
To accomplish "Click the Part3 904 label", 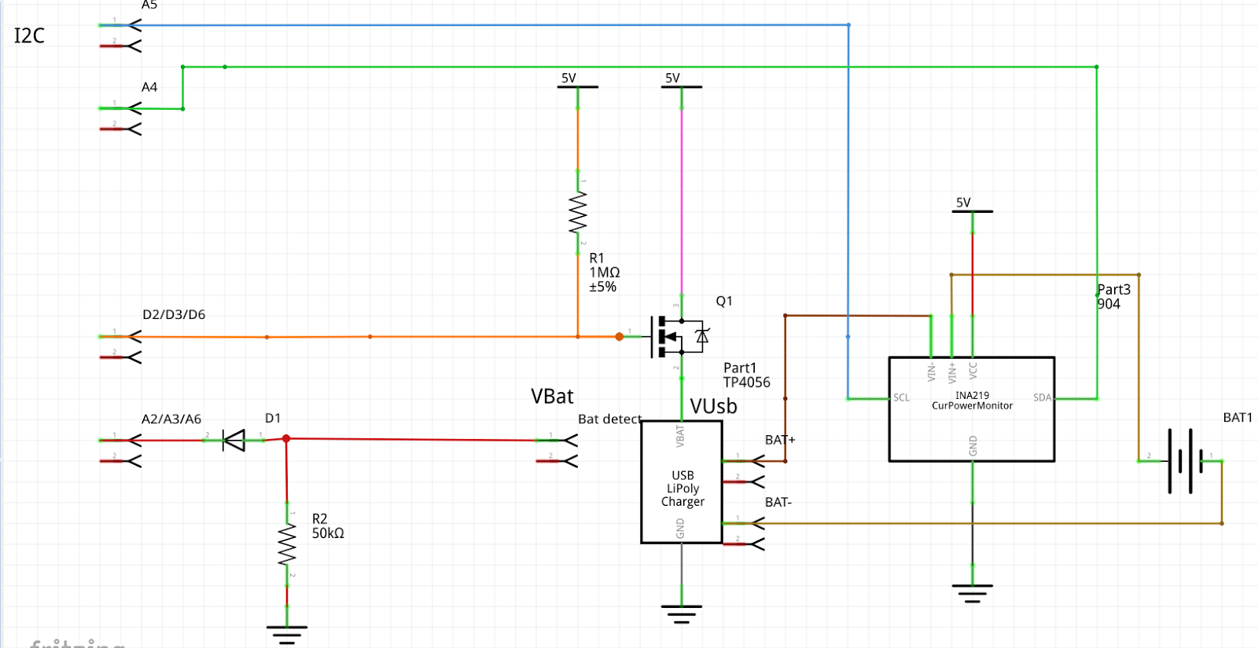I will (x=1113, y=297).
